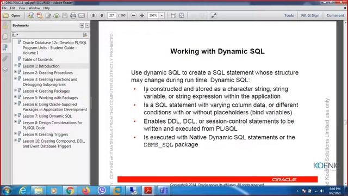Open Lesson 8: Design Considerations bookmark

click(x=52, y=125)
